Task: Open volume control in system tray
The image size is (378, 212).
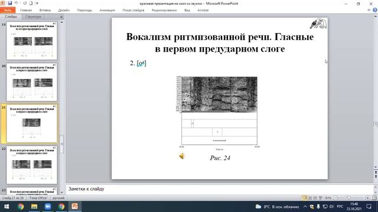Action: pyautogui.click(x=332, y=207)
